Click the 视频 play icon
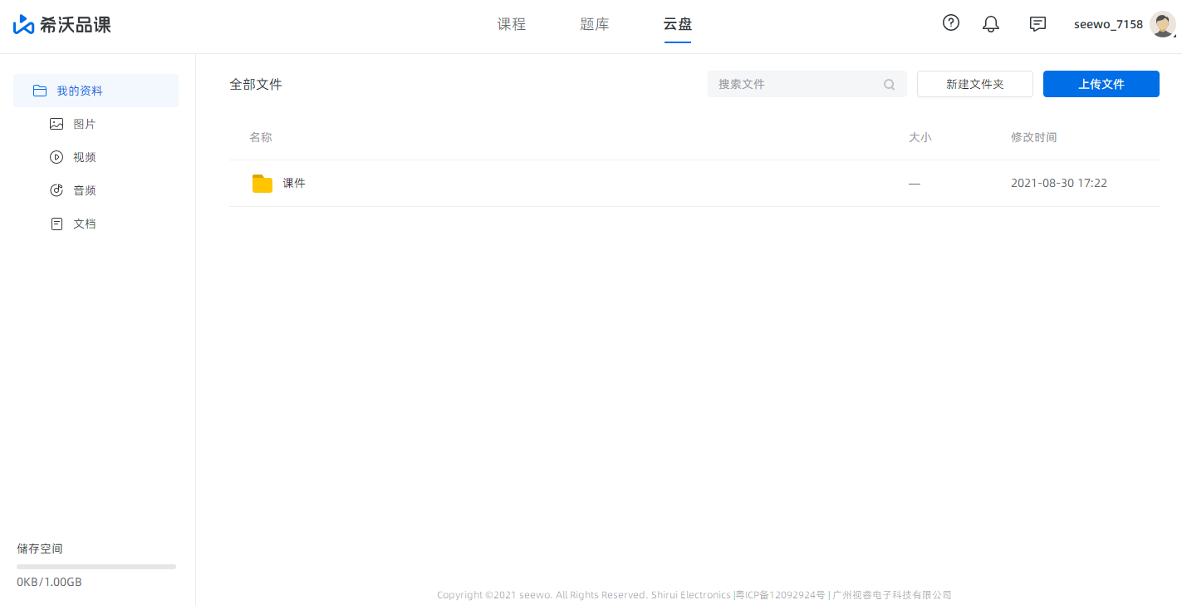 click(56, 157)
